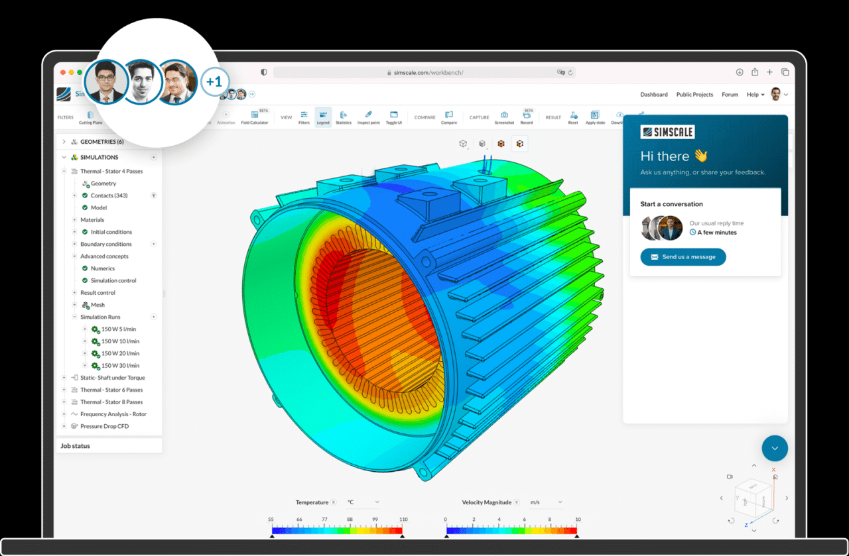Image resolution: width=849 pixels, height=556 pixels.
Task: Expand the Contacts (343) node
Action: point(74,195)
